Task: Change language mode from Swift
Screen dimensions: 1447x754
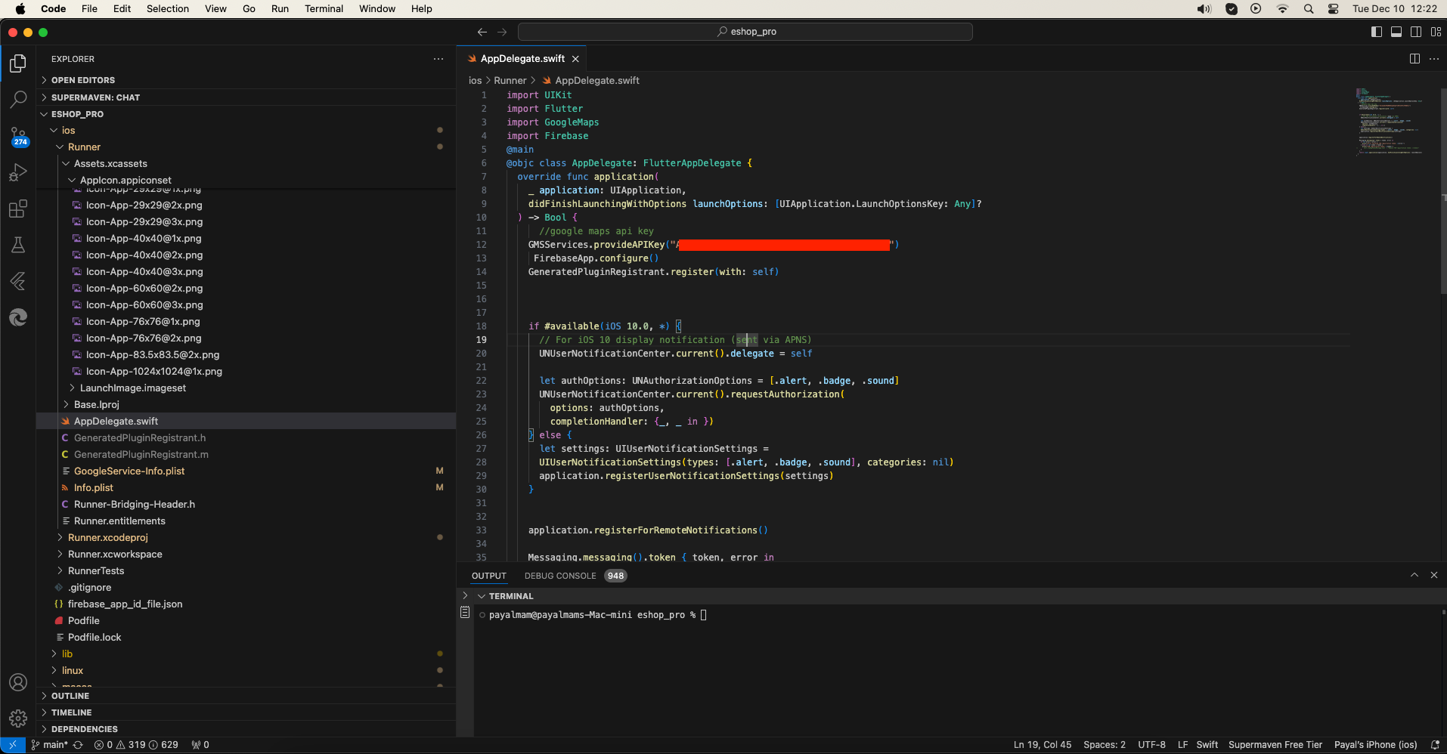Action: point(1207,745)
